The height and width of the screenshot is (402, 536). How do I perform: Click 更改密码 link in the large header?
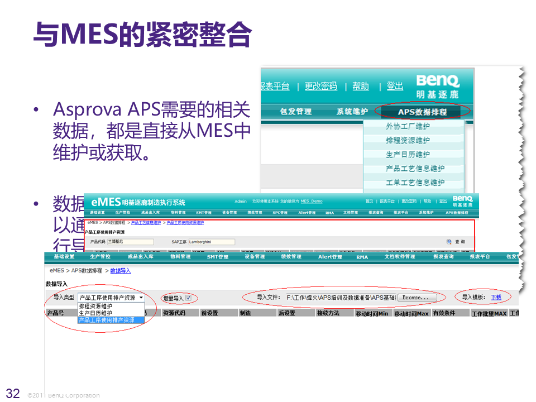tap(320, 86)
